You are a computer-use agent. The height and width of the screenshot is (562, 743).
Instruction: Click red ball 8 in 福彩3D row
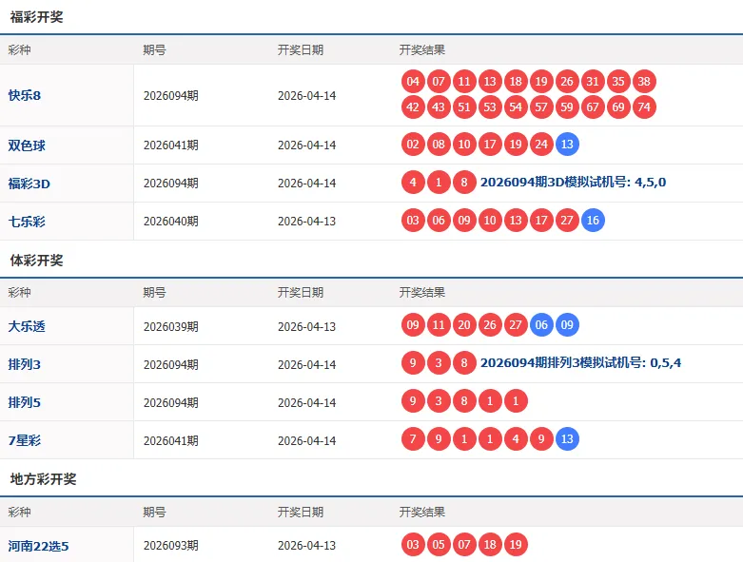click(x=464, y=183)
